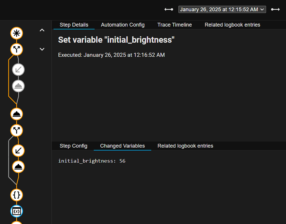This screenshot has height=224, width=286.
Task: Select the executed service call node
Action: 16,114
